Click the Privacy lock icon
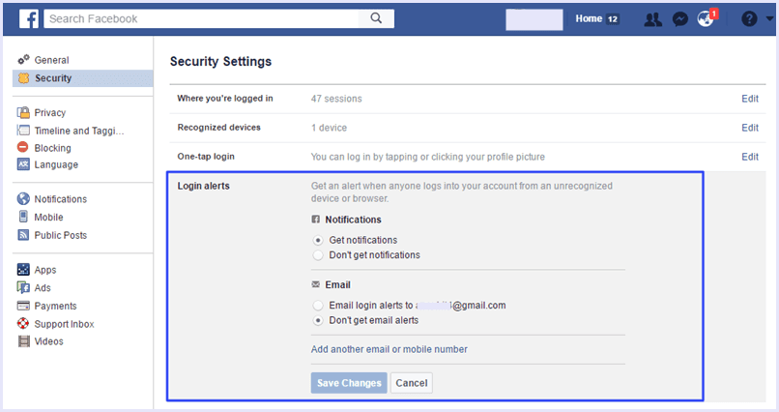 click(23, 112)
